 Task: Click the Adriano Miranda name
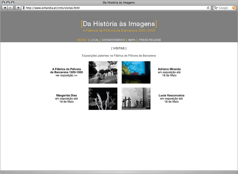point(169,69)
